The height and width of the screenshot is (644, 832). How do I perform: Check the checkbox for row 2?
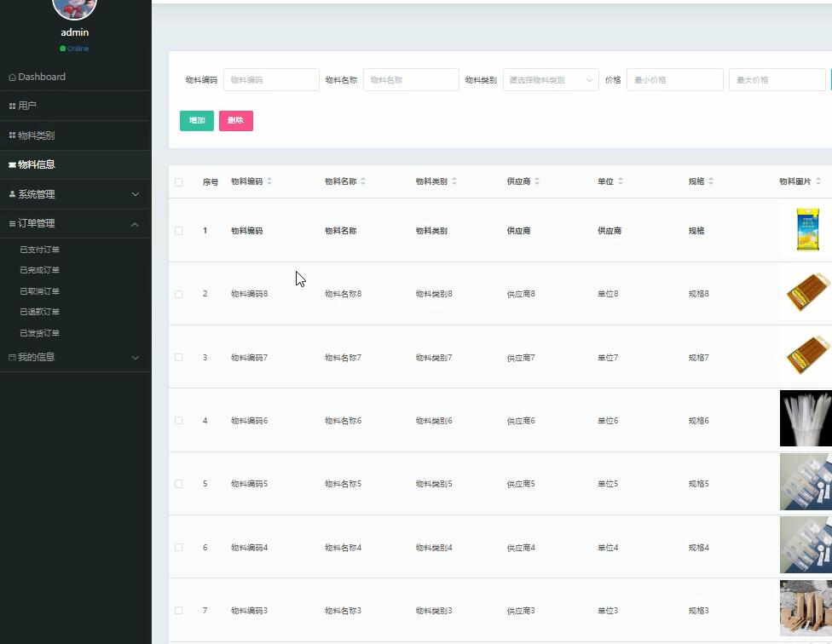(x=179, y=294)
